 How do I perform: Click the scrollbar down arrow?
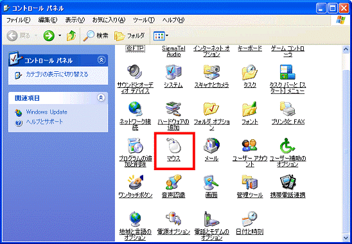tap(346, 238)
